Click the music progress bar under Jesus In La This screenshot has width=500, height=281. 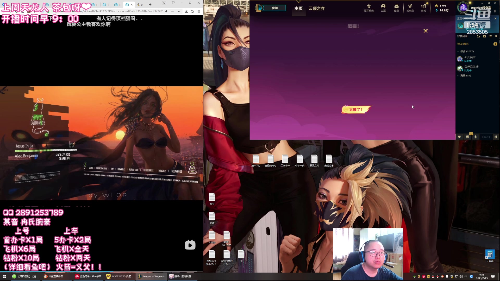pos(46,150)
